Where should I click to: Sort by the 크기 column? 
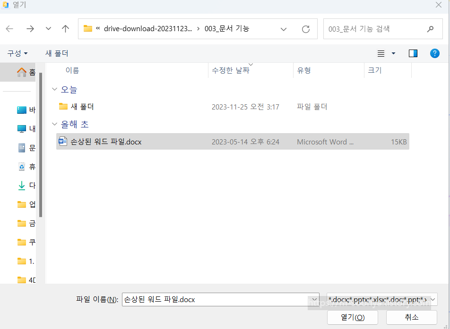click(374, 70)
